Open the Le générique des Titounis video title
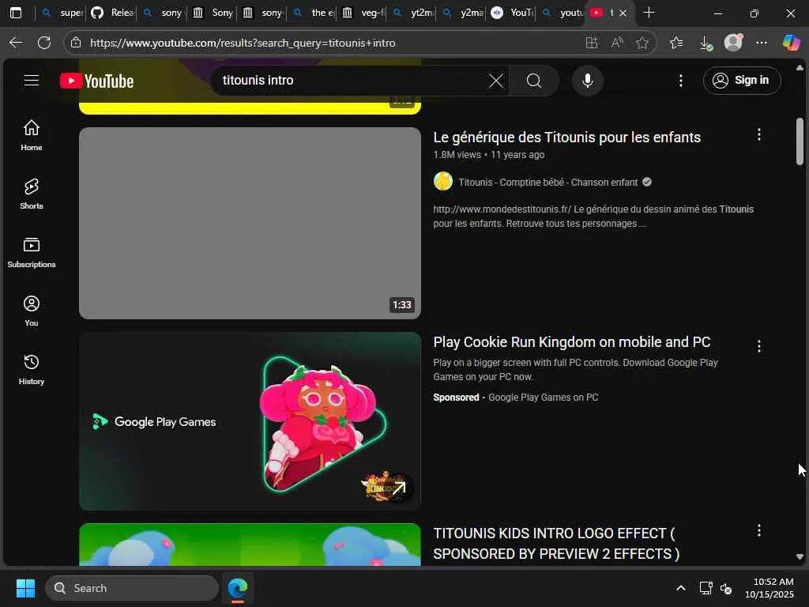 tap(566, 138)
